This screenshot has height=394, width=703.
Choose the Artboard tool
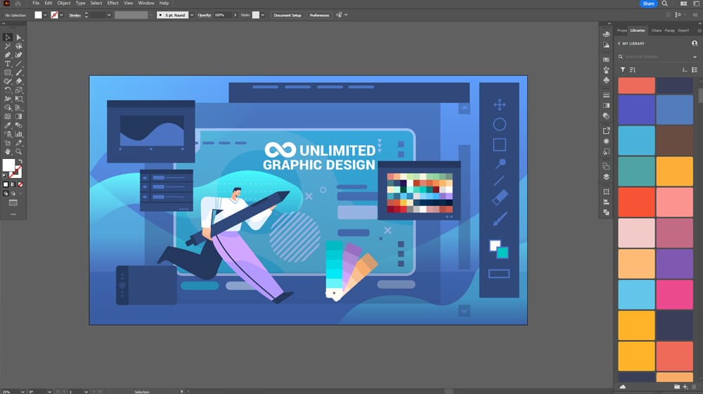(x=8, y=143)
